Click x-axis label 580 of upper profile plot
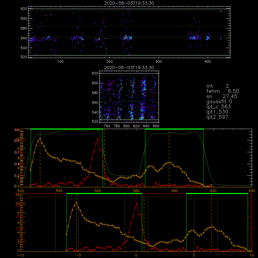258x258 pixels. (x=136, y=191)
